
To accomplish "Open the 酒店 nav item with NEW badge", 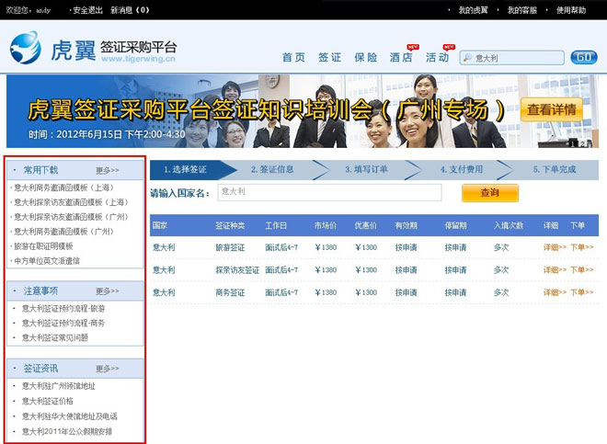I will (x=400, y=57).
